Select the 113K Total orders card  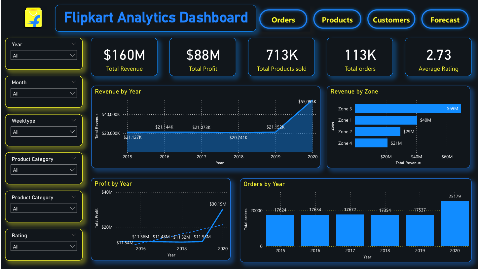360,57
